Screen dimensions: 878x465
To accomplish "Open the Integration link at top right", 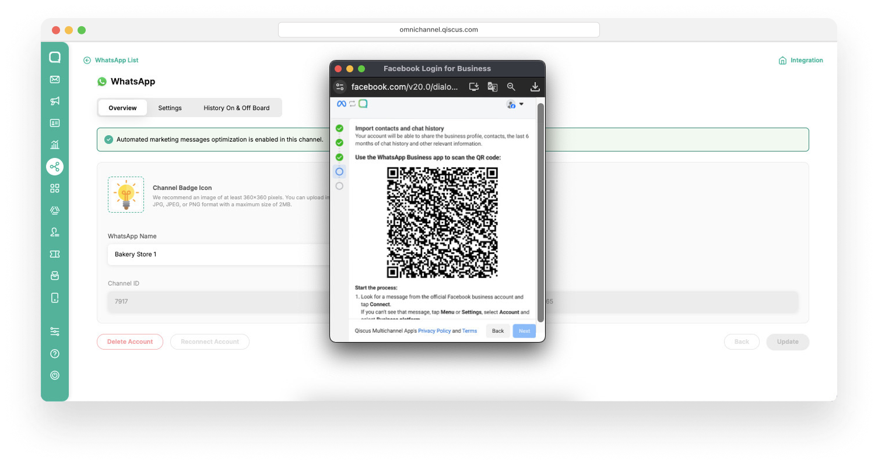I will coord(800,60).
